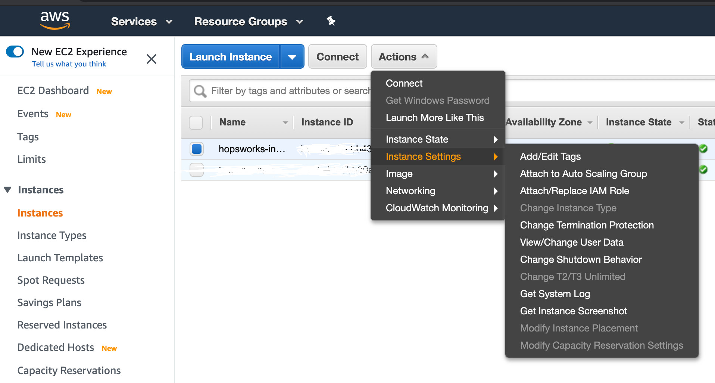
Task: Open Capacity Reservations in sidebar
Action: coord(69,371)
